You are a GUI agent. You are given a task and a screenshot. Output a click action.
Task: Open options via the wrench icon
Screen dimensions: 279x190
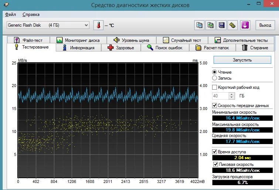pos(233,25)
